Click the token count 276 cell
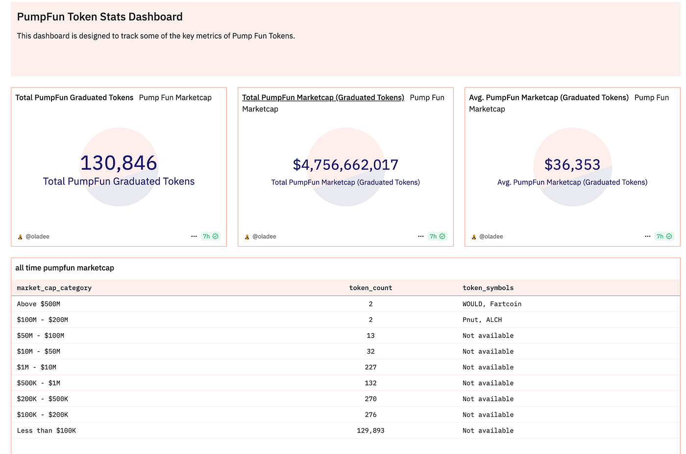Image resolution: width=686 pixels, height=454 pixels. tap(370, 414)
